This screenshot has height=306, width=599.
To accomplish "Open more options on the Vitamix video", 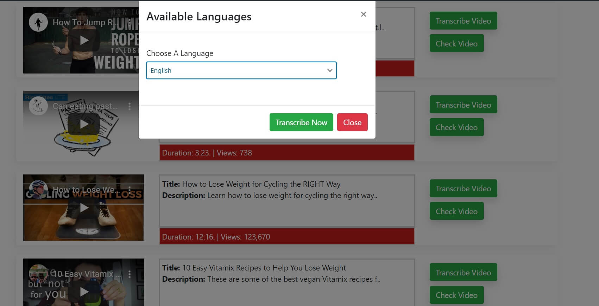I will [130, 274].
